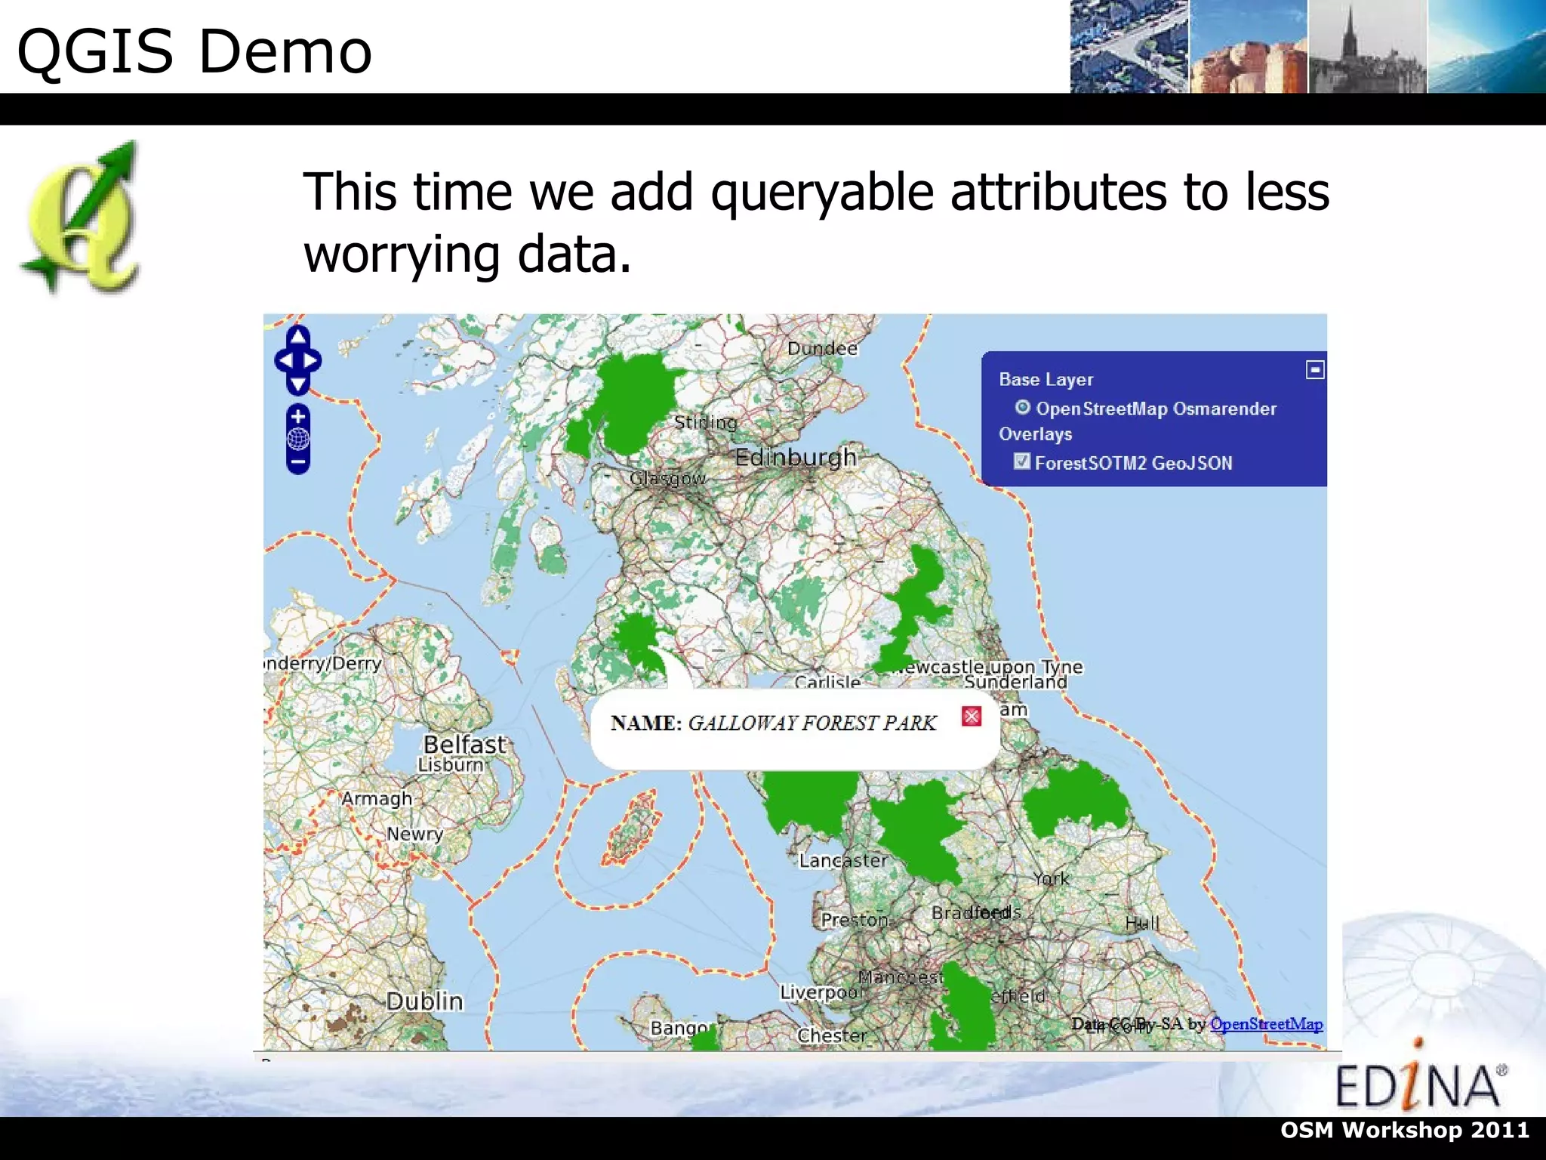The height and width of the screenshot is (1160, 1546).
Task: Click the church spire photo in header
Action: pyautogui.click(x=1367, y=46)
